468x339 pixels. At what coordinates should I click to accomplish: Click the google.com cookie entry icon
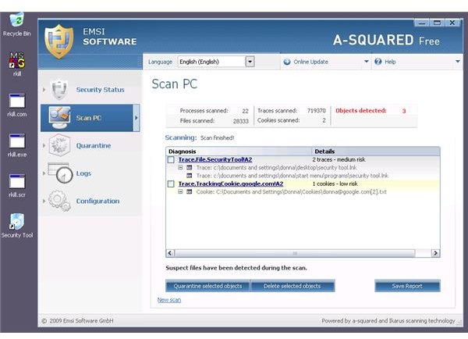click(x=190, y=192)
